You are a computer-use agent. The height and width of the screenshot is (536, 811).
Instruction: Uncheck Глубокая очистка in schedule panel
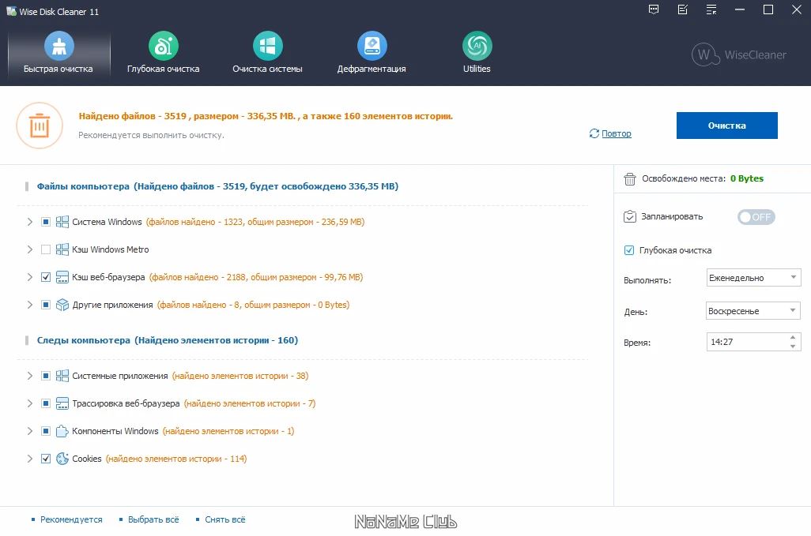629,250
